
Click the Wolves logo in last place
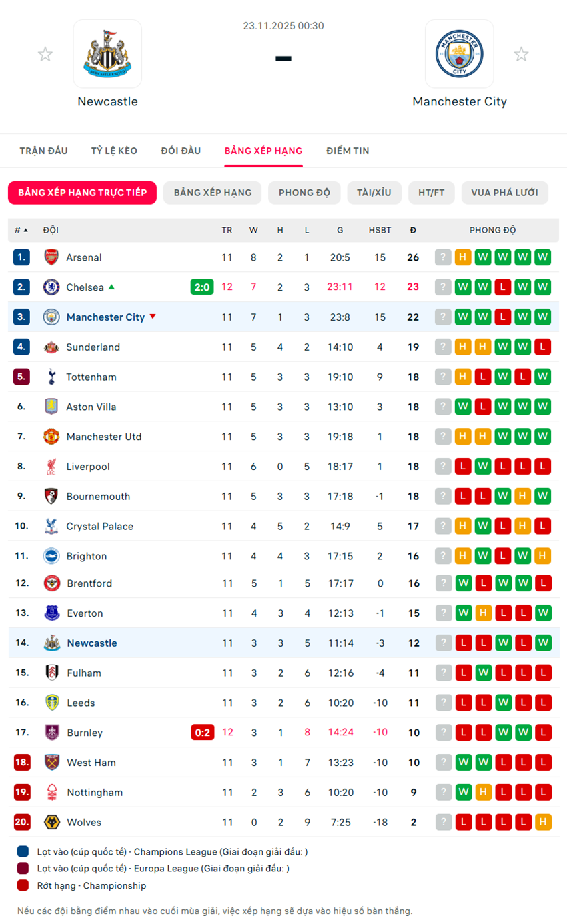(51, 823)
